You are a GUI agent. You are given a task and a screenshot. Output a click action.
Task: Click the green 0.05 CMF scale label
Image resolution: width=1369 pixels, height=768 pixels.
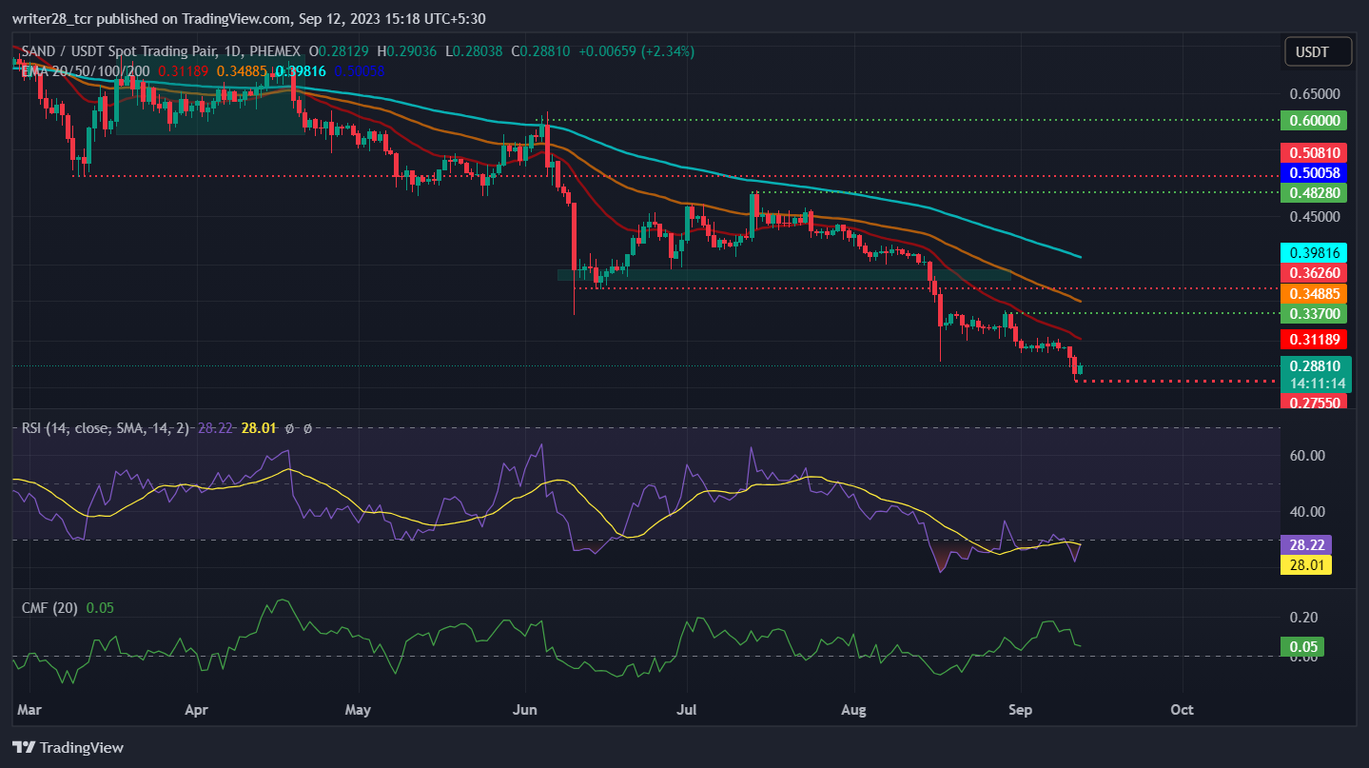(1302, 647)
